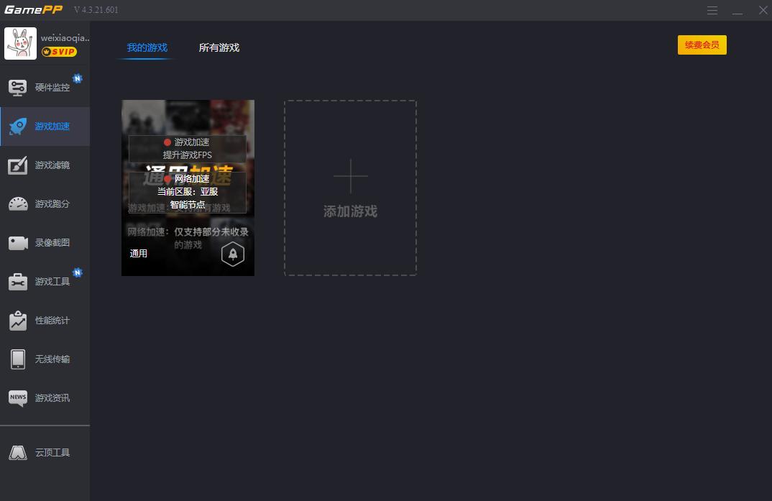Click the username weixiaoqia..
The height and width of the screenshot is (501, 772).
coord(65,38)
